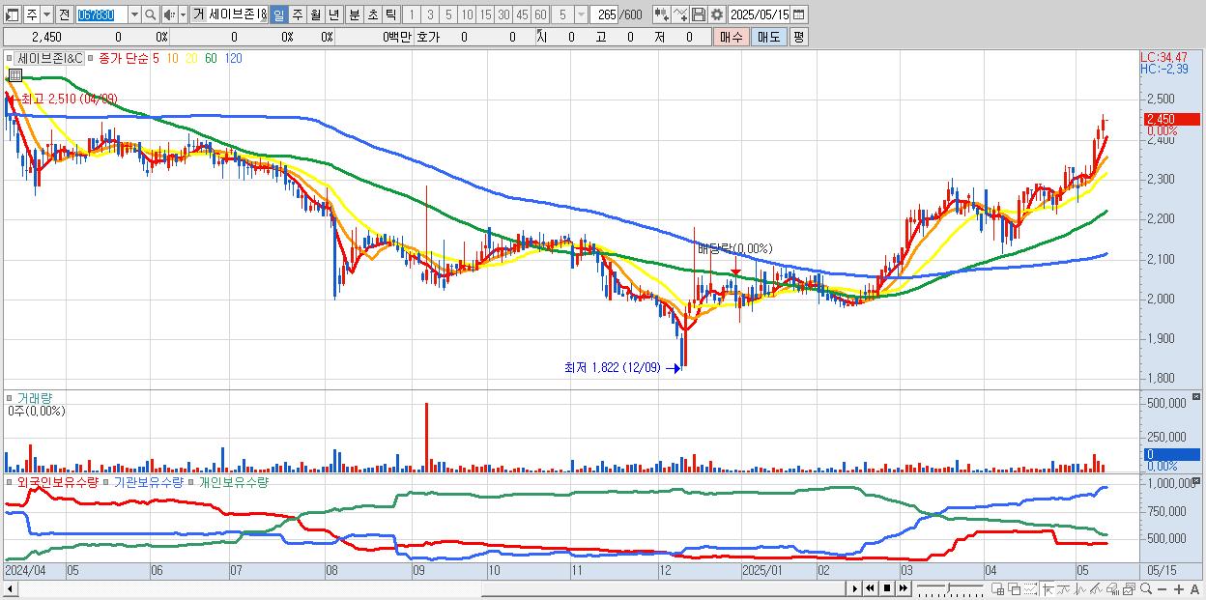Click the data table grid icon on chart
Screen dimensions: 1206x600
(15, 73)
